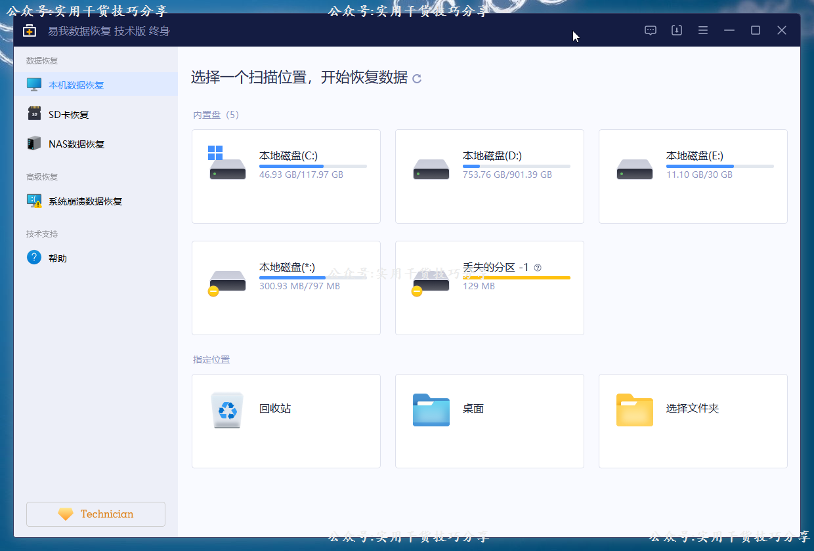Choose the 本地磁盘(E:) drive icon
Screen dimensions: 814x551
(x=635, y=170)
